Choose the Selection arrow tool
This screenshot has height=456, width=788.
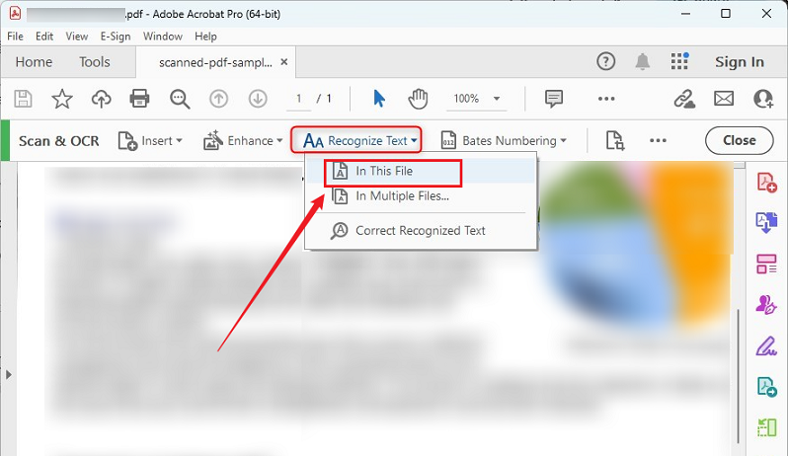[x=379, y=99]
